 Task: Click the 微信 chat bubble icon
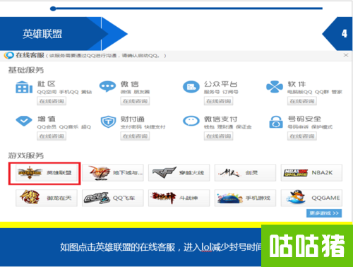click(x=107, y=86)
